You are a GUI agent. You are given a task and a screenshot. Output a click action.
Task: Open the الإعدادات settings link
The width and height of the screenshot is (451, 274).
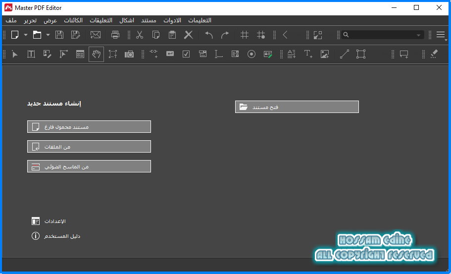coord(49,221)
